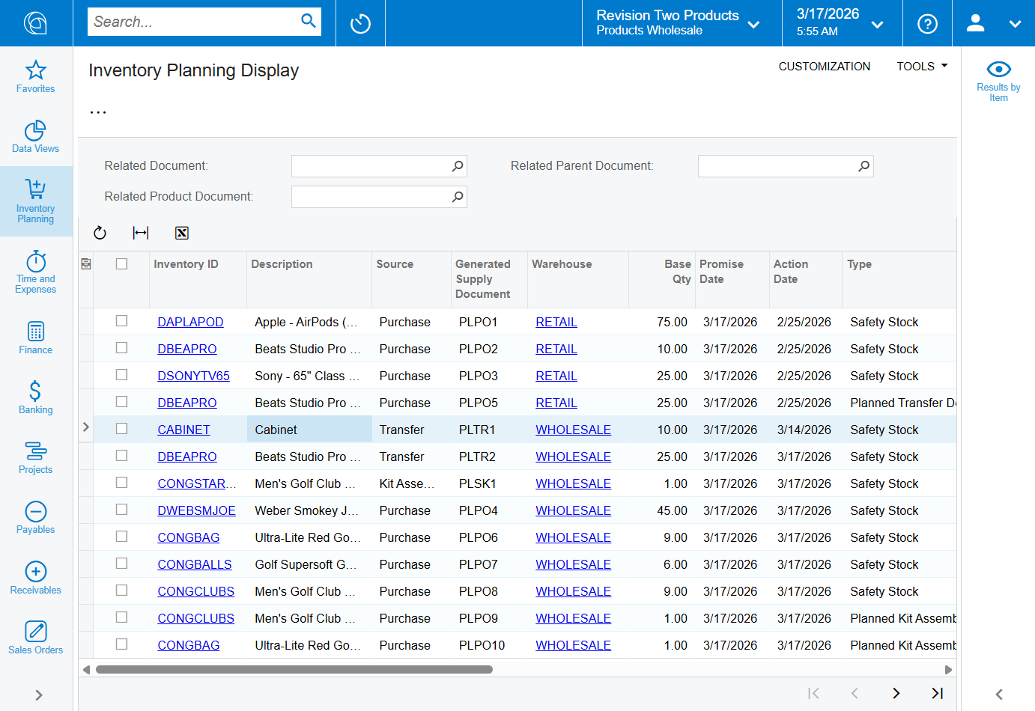The image size is (1035, 711).
Task: Click the Fit to Screen columns icon
Action: [x=141, y=233]
